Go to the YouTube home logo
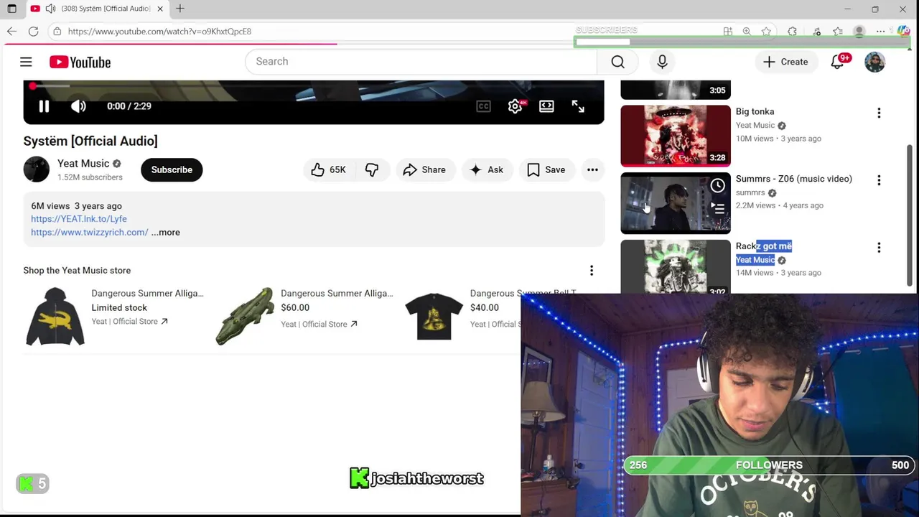The height and width of the screenshot is (517, 919). 80,62
